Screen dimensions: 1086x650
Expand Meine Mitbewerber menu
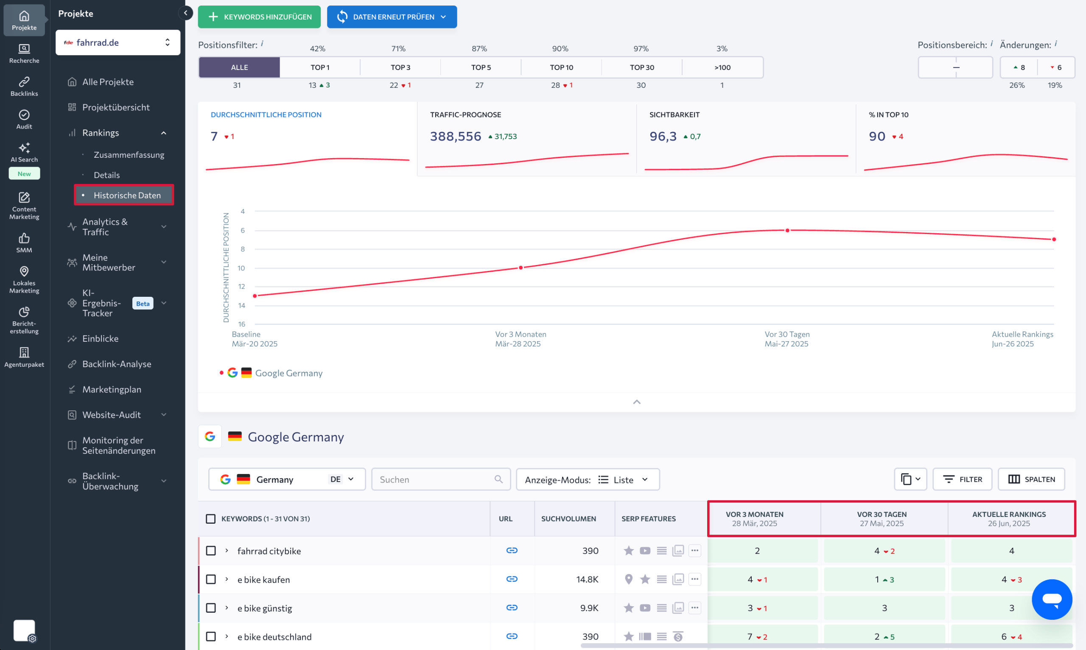tap(163, 262)
